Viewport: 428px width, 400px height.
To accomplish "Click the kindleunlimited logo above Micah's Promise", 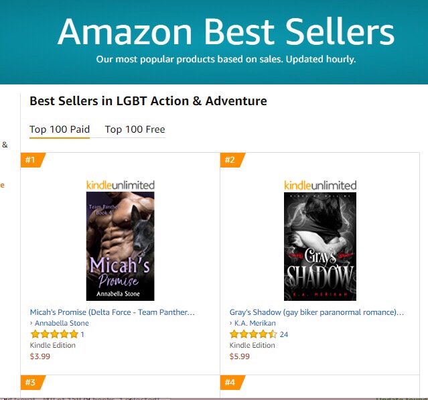I will 121,184.
